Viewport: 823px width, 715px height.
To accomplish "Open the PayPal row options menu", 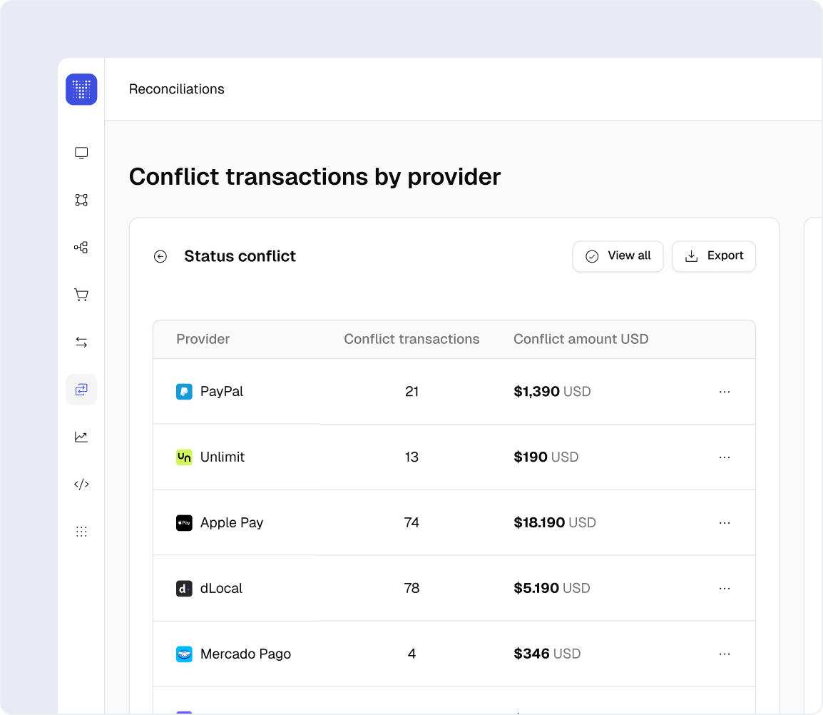I will click(725, 392).
